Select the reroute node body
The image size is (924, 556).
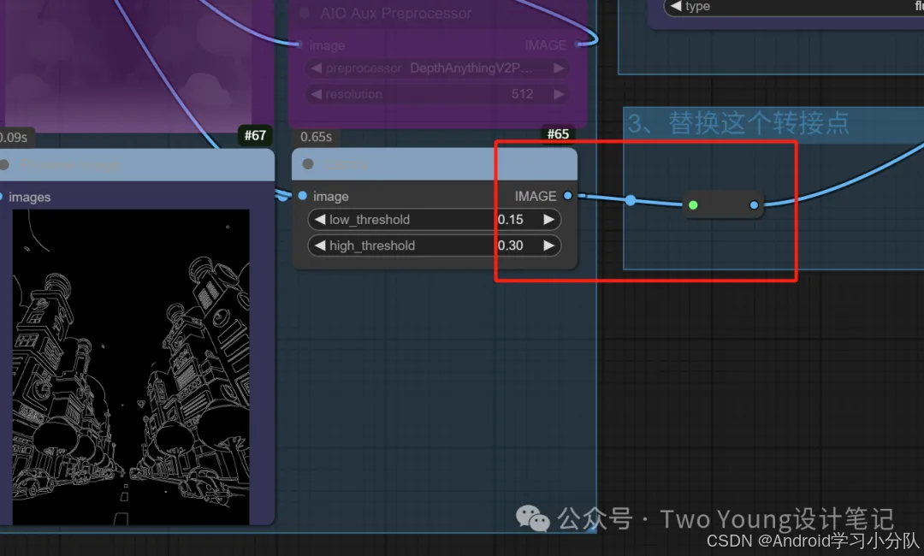724,205
